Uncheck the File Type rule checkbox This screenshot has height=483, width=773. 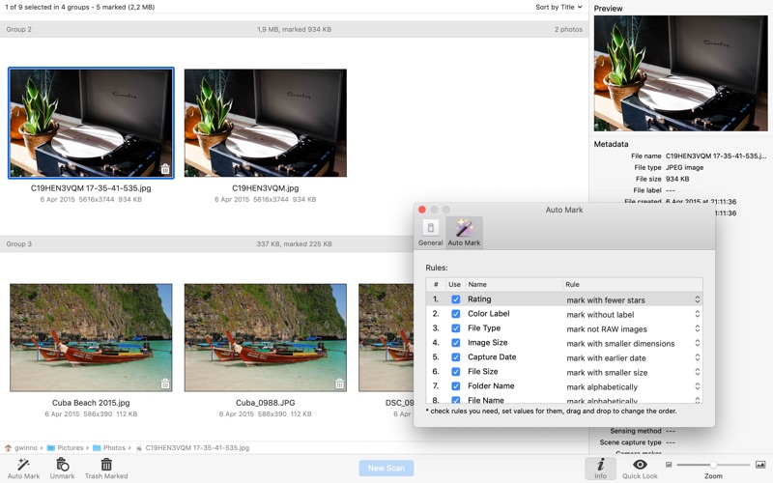coord(455,328)
